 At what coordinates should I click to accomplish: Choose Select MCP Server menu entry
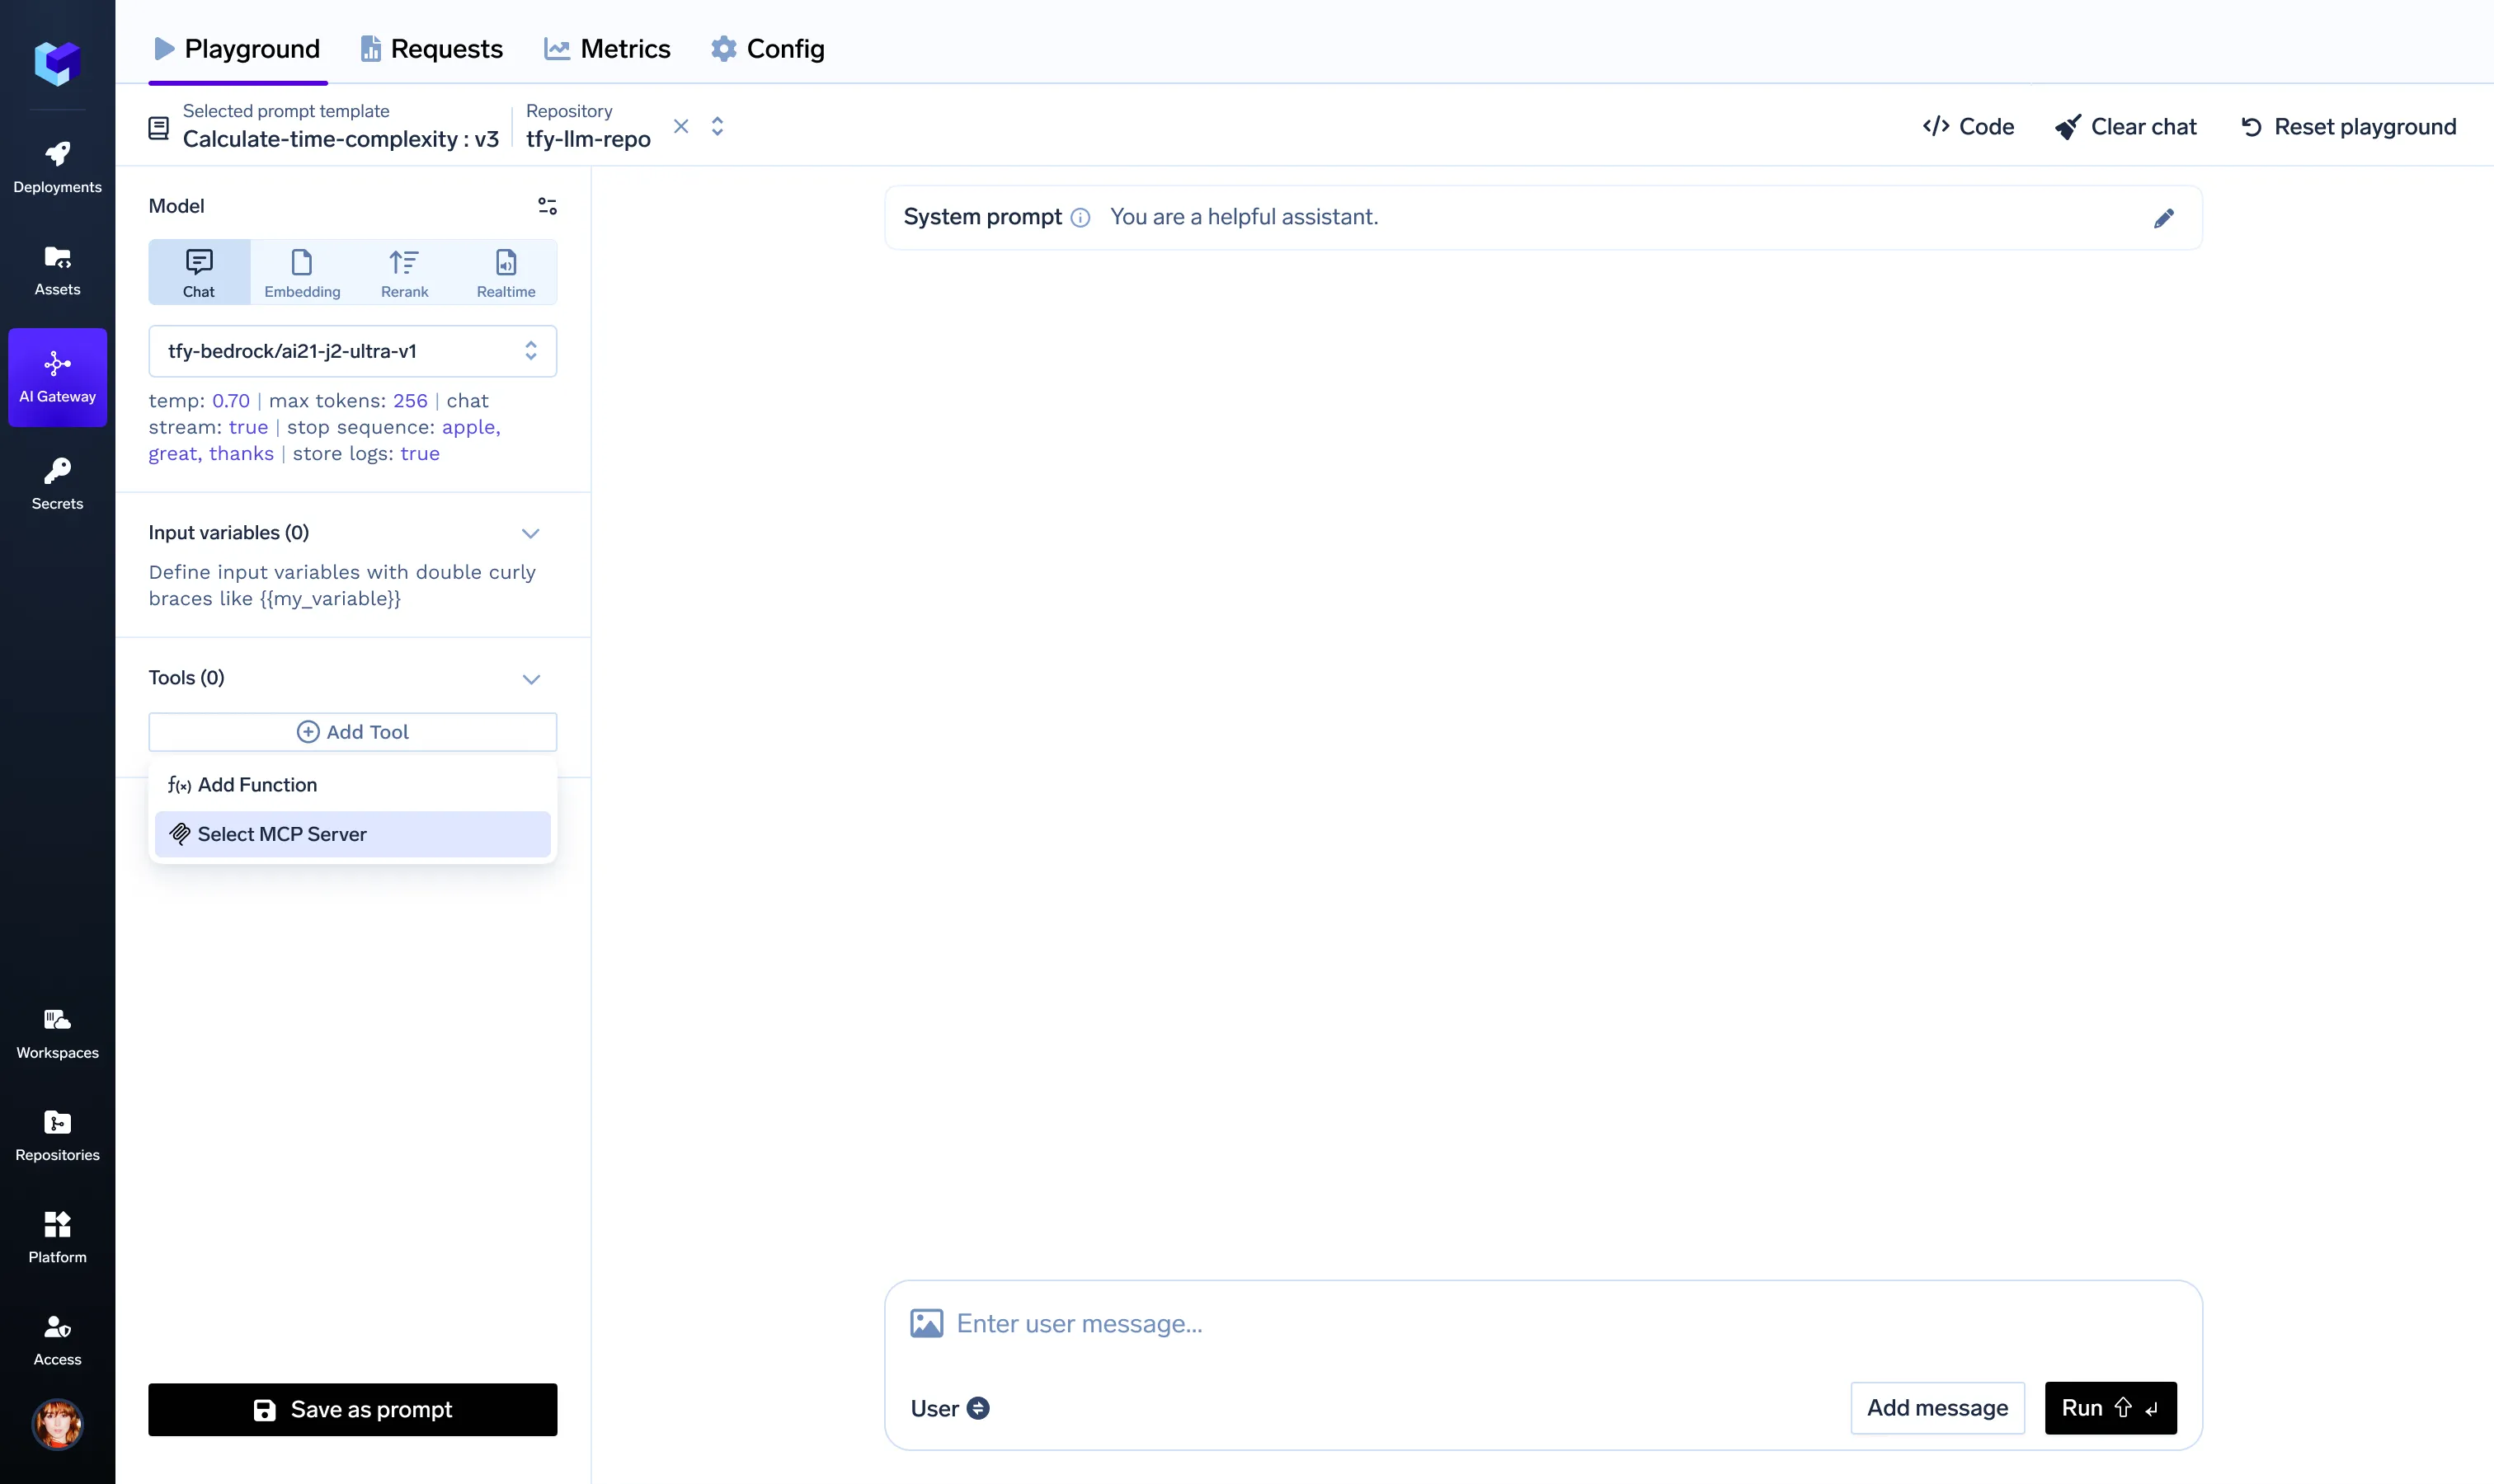pos(352,834)
